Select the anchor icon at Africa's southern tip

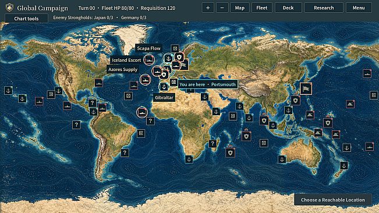(189, 159)
